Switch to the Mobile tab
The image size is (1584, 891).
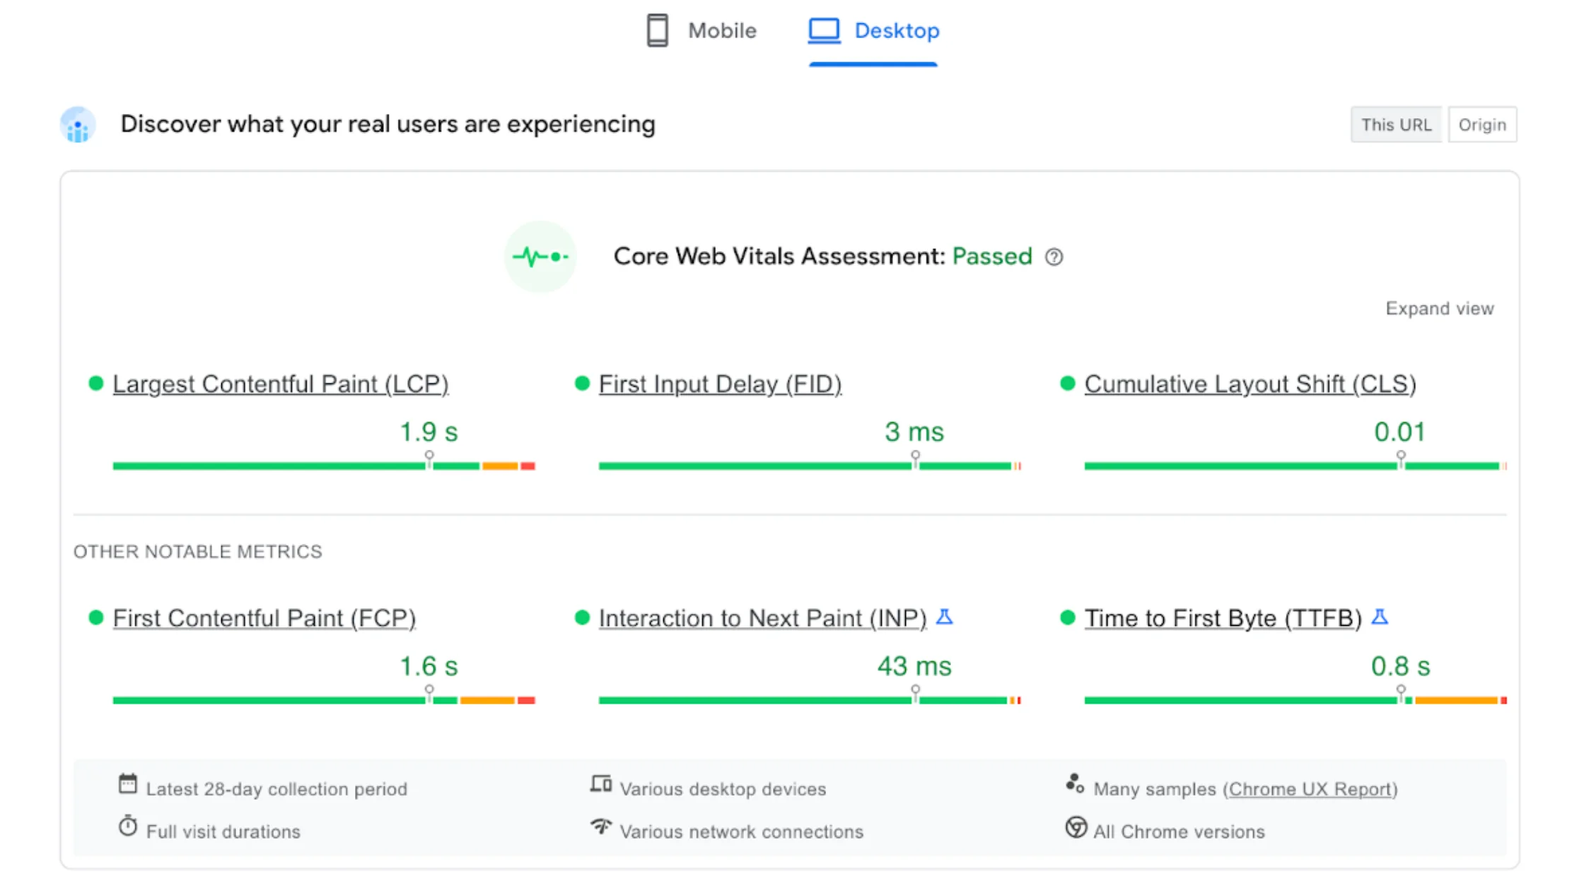(x=702, y=31)
